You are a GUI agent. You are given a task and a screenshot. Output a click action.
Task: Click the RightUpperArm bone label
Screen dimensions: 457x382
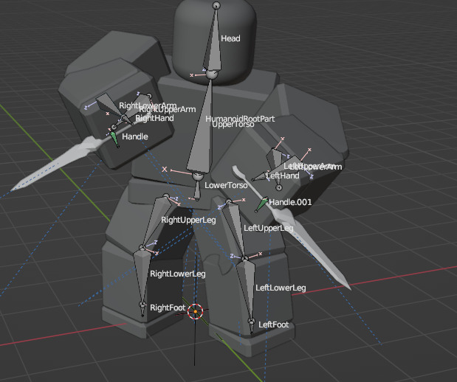pyautogui.click(x=168, y=110)
